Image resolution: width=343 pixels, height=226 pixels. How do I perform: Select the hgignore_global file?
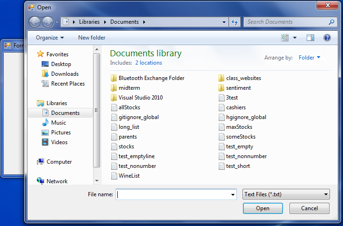pos(242,117)
